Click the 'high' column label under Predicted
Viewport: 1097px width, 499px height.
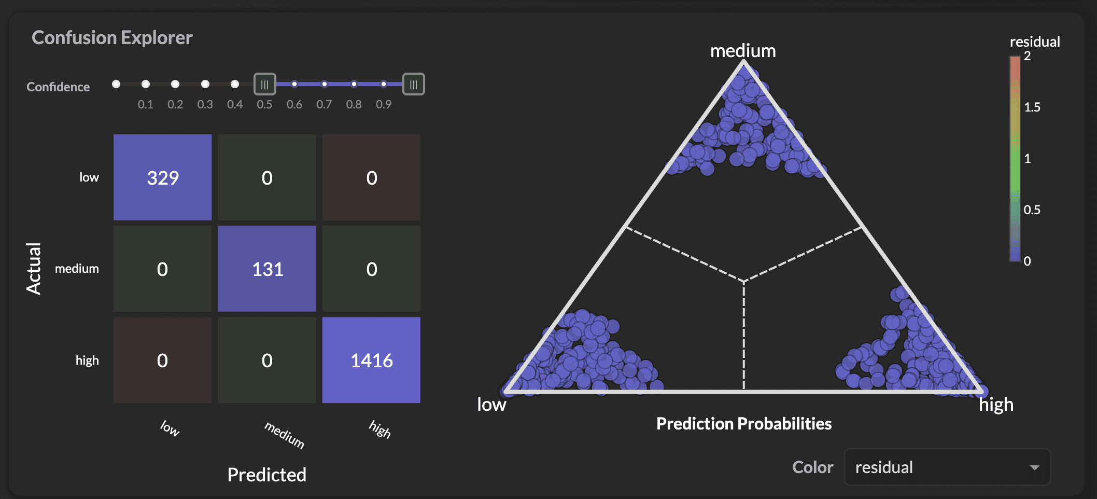point(380,429)
